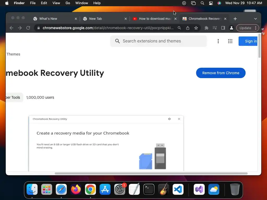267x200 pixels.
Task: Click the Chrome icon in the Dock
Action: click(90, 189)
